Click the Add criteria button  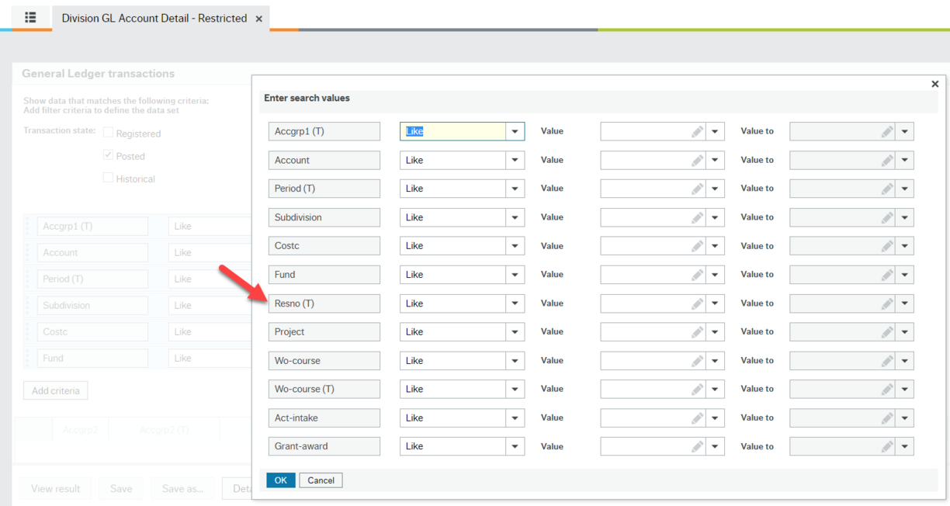(55, 390)
